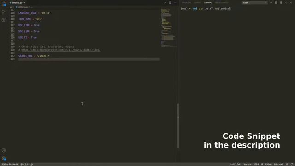Open the Explorer view in the activity bar
Screen dimensions: 295x166
point(4,4)
